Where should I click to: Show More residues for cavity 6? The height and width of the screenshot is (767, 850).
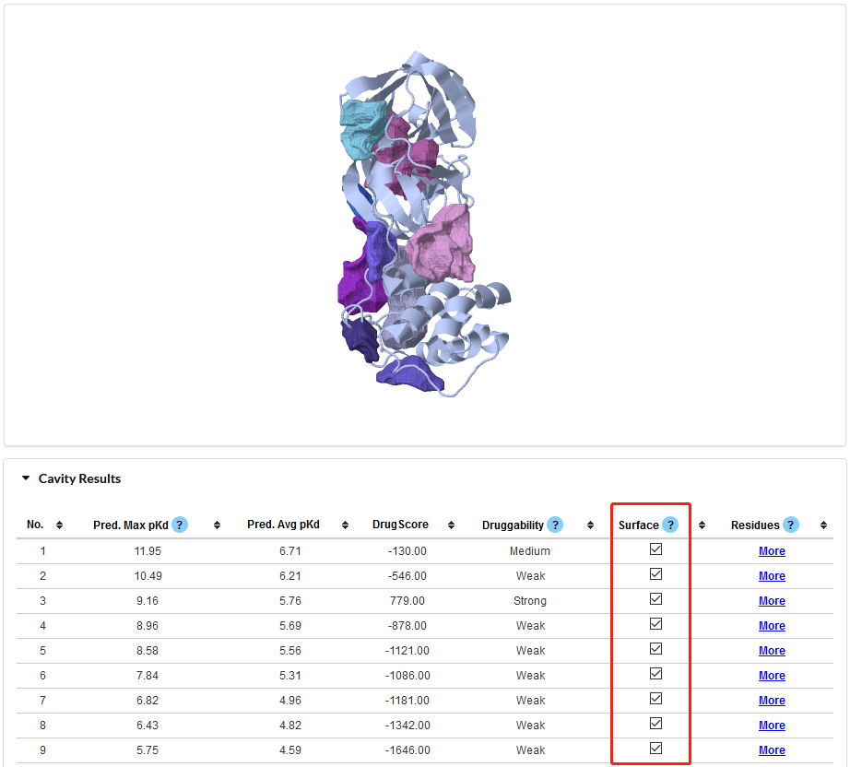(772, 676)
